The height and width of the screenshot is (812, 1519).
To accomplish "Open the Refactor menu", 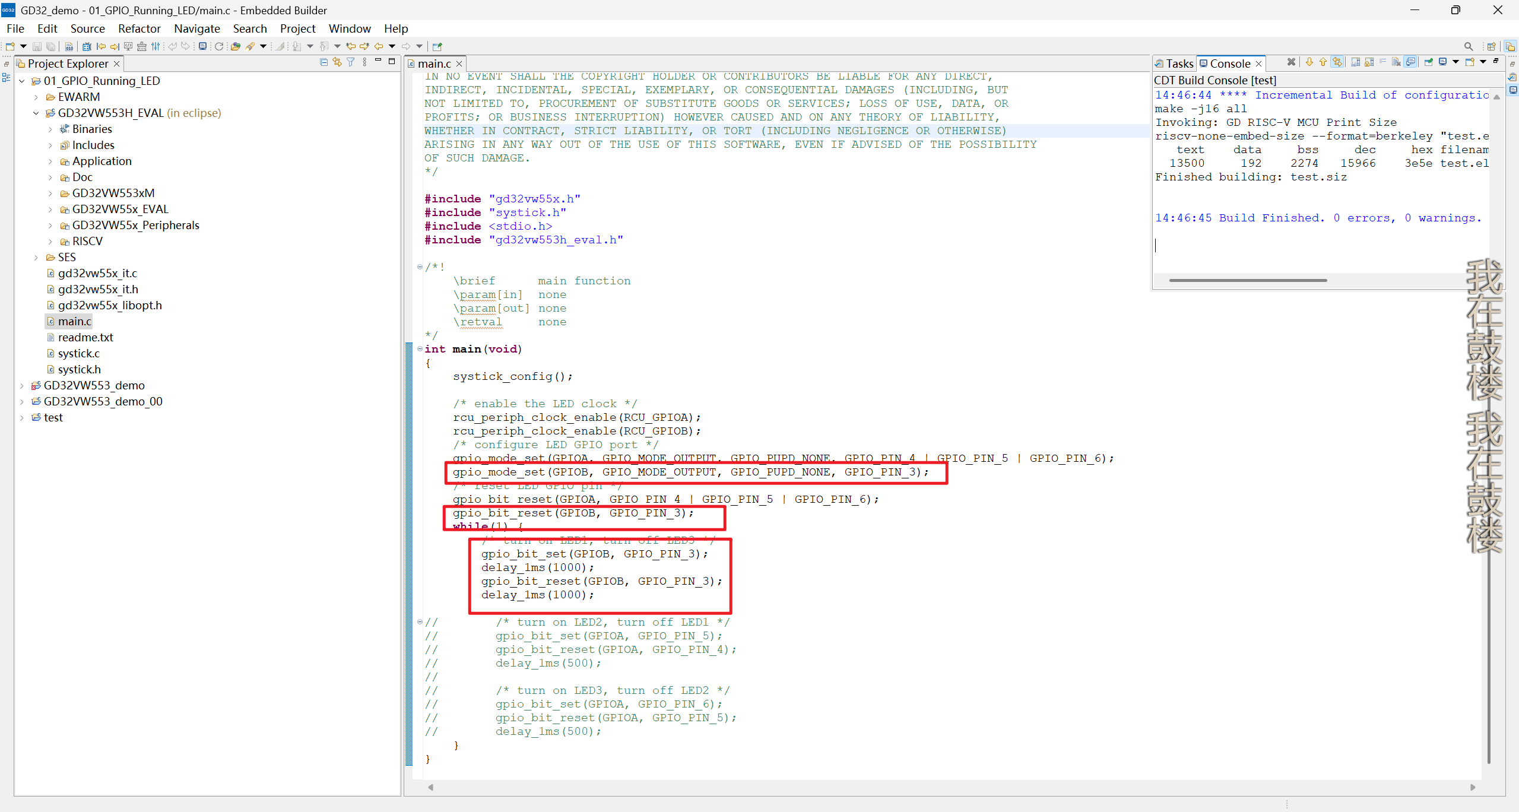I will 139,28.
